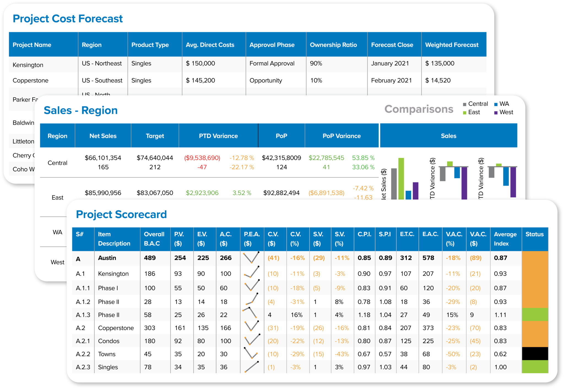Click the East legend green marker
This screenshot has height=389, width=564.
point(465,113)
